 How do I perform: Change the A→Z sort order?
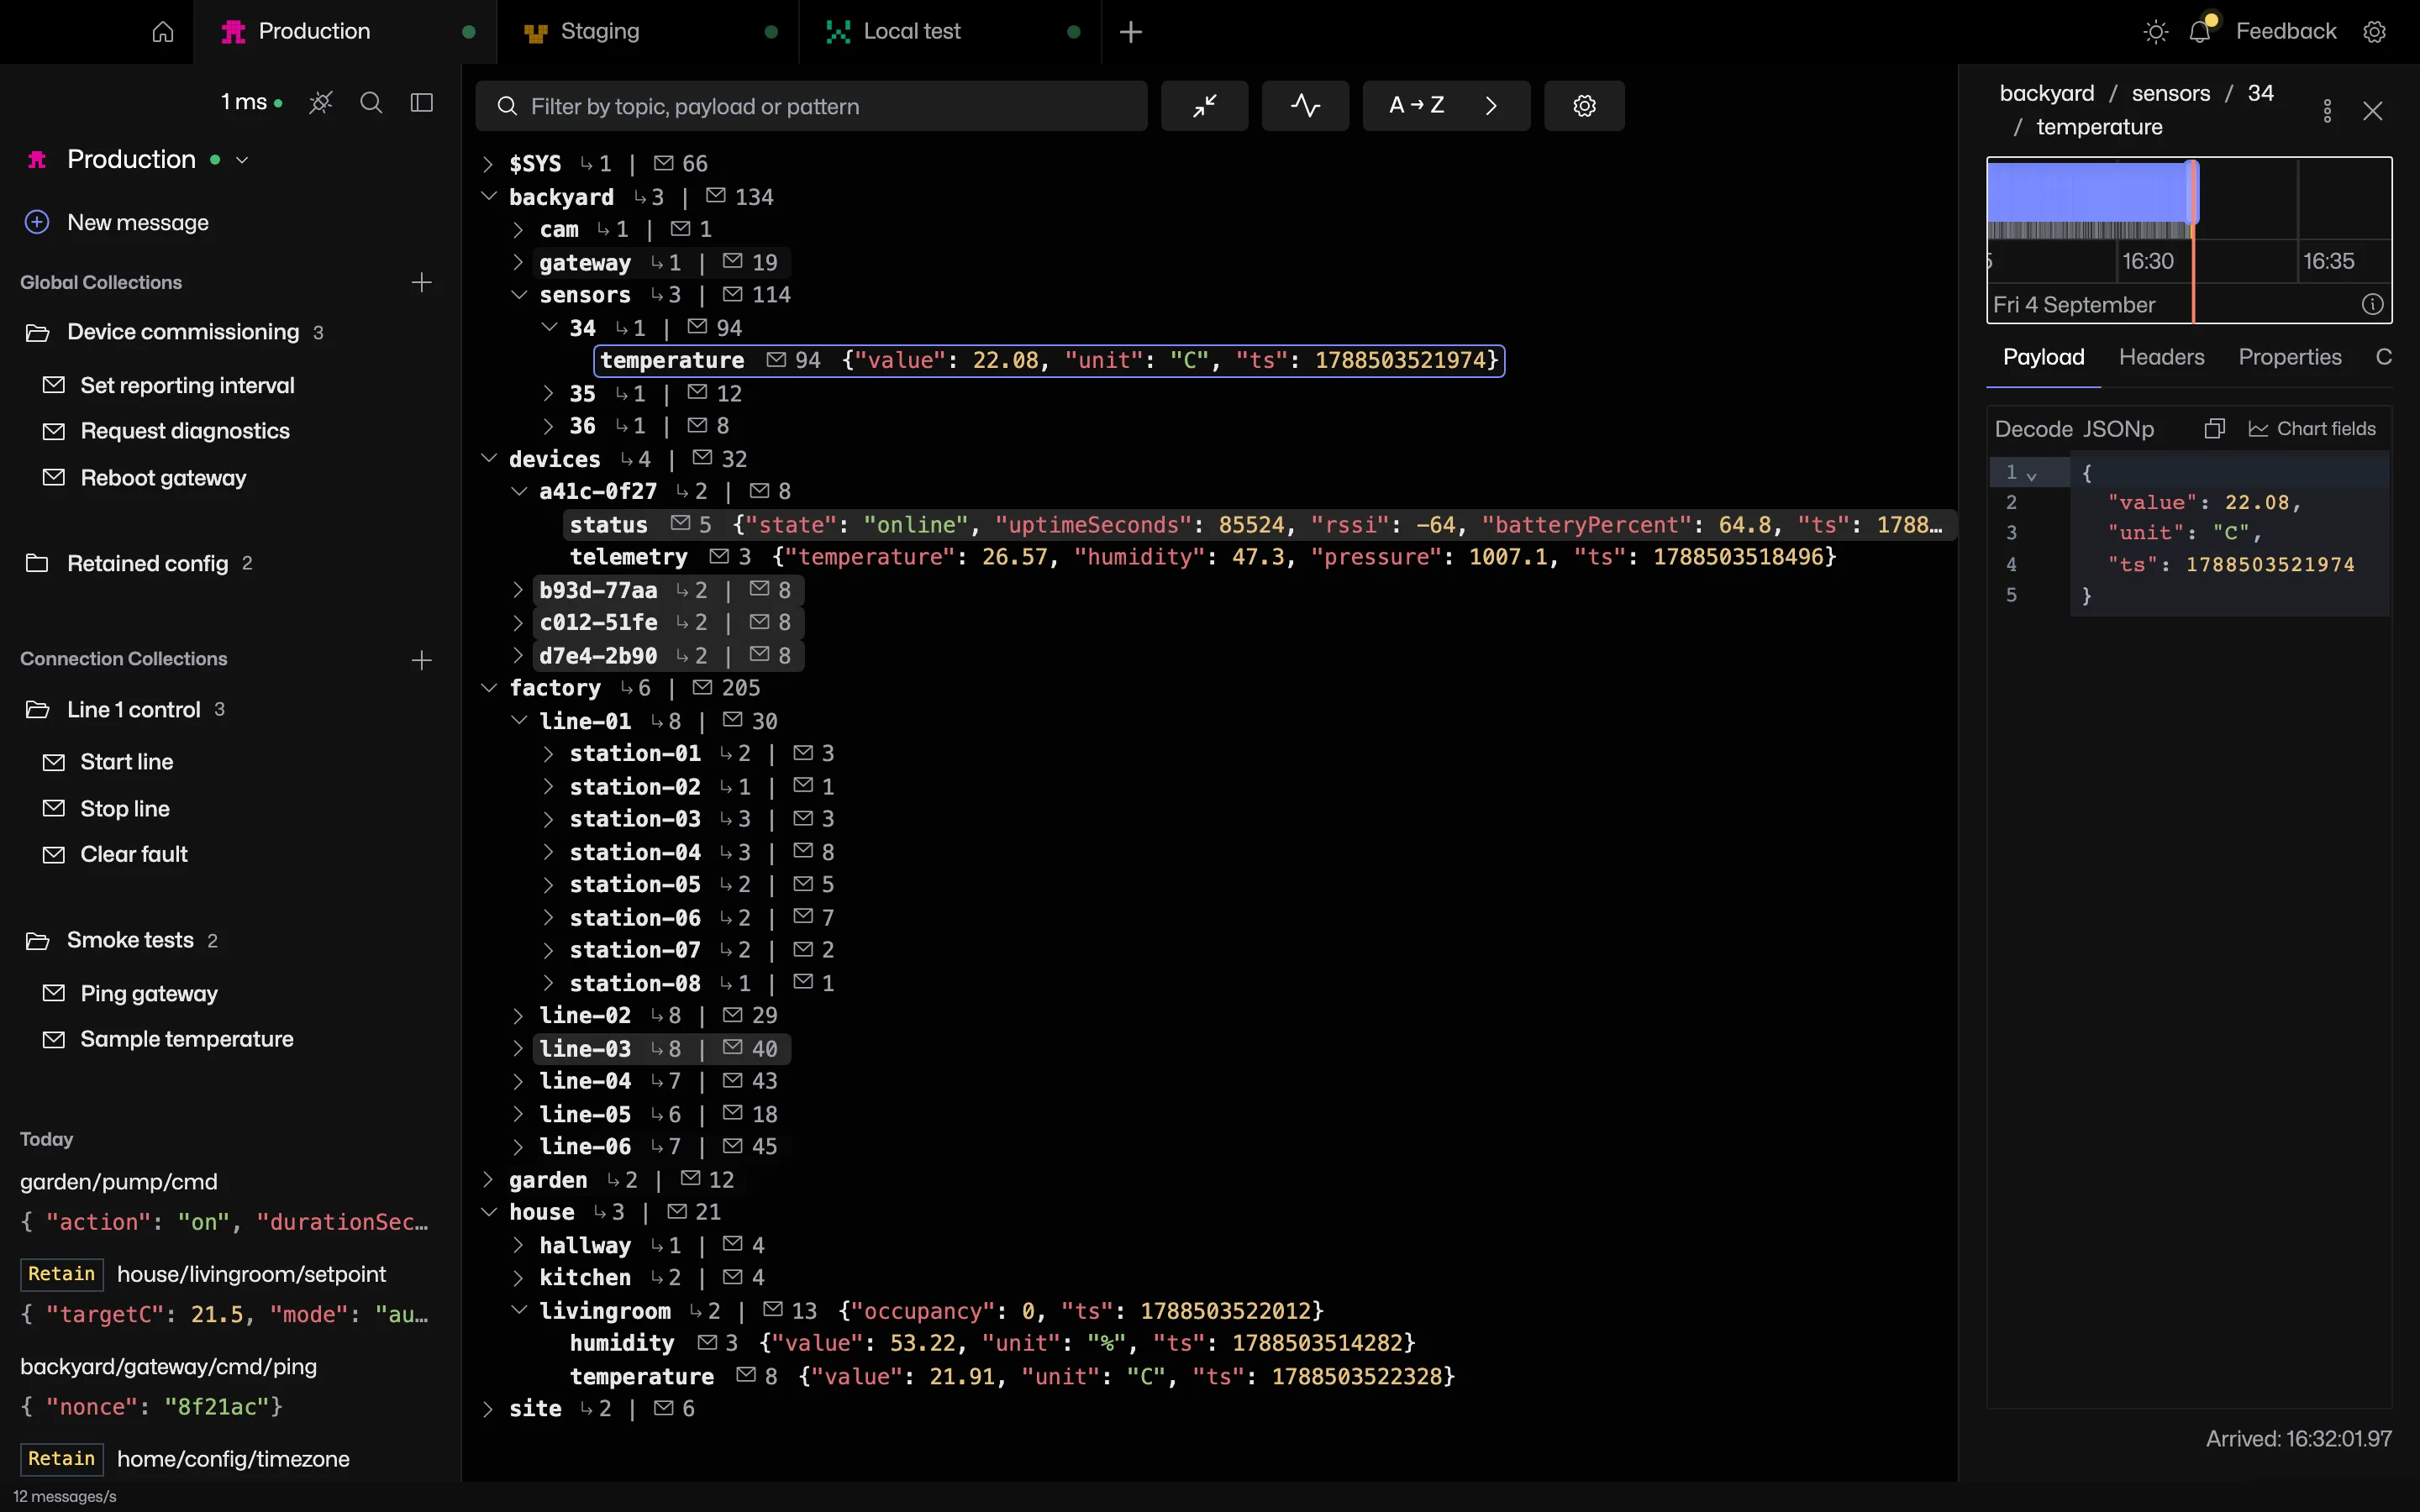(1417, 105)
